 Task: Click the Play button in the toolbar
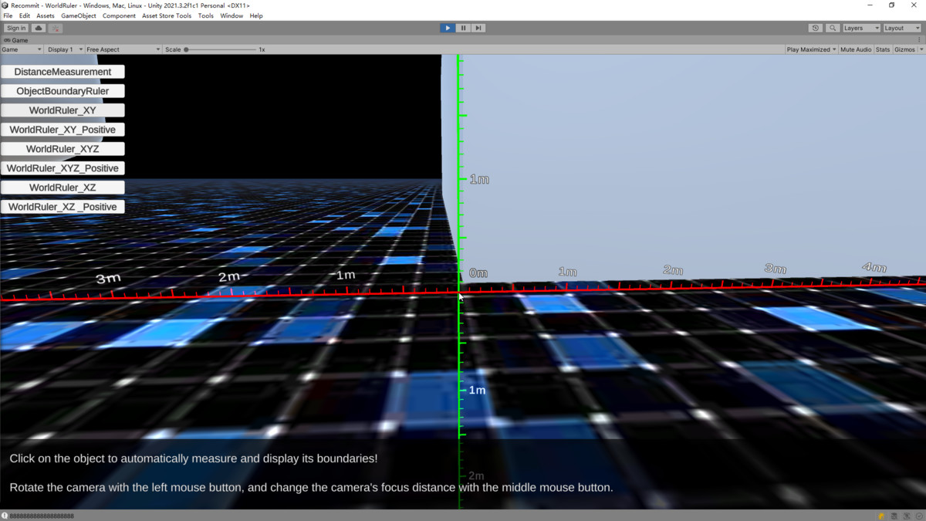(x=448, y=28)
